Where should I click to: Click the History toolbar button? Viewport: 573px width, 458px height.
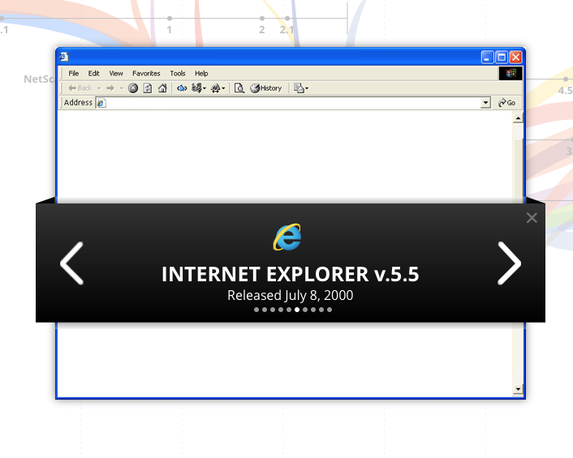266,88
